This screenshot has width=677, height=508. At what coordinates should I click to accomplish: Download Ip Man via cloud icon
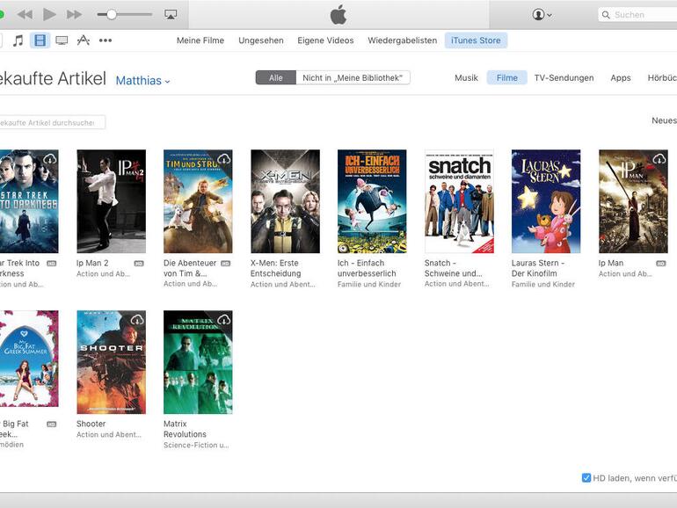pos(659,159)
